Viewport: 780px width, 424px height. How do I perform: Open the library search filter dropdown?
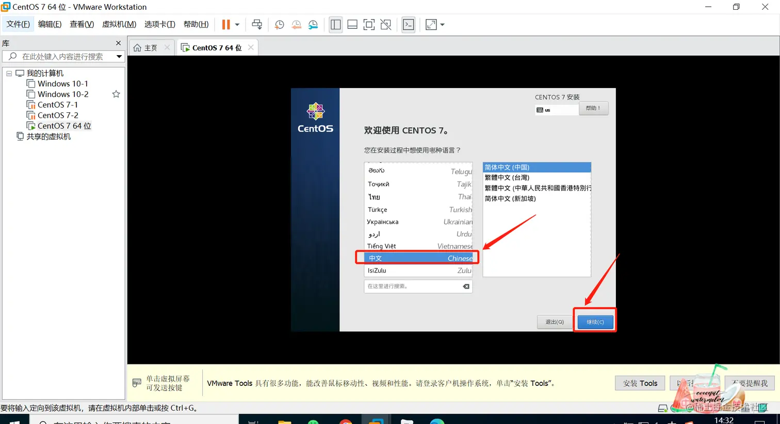click(x=119, y=56)
